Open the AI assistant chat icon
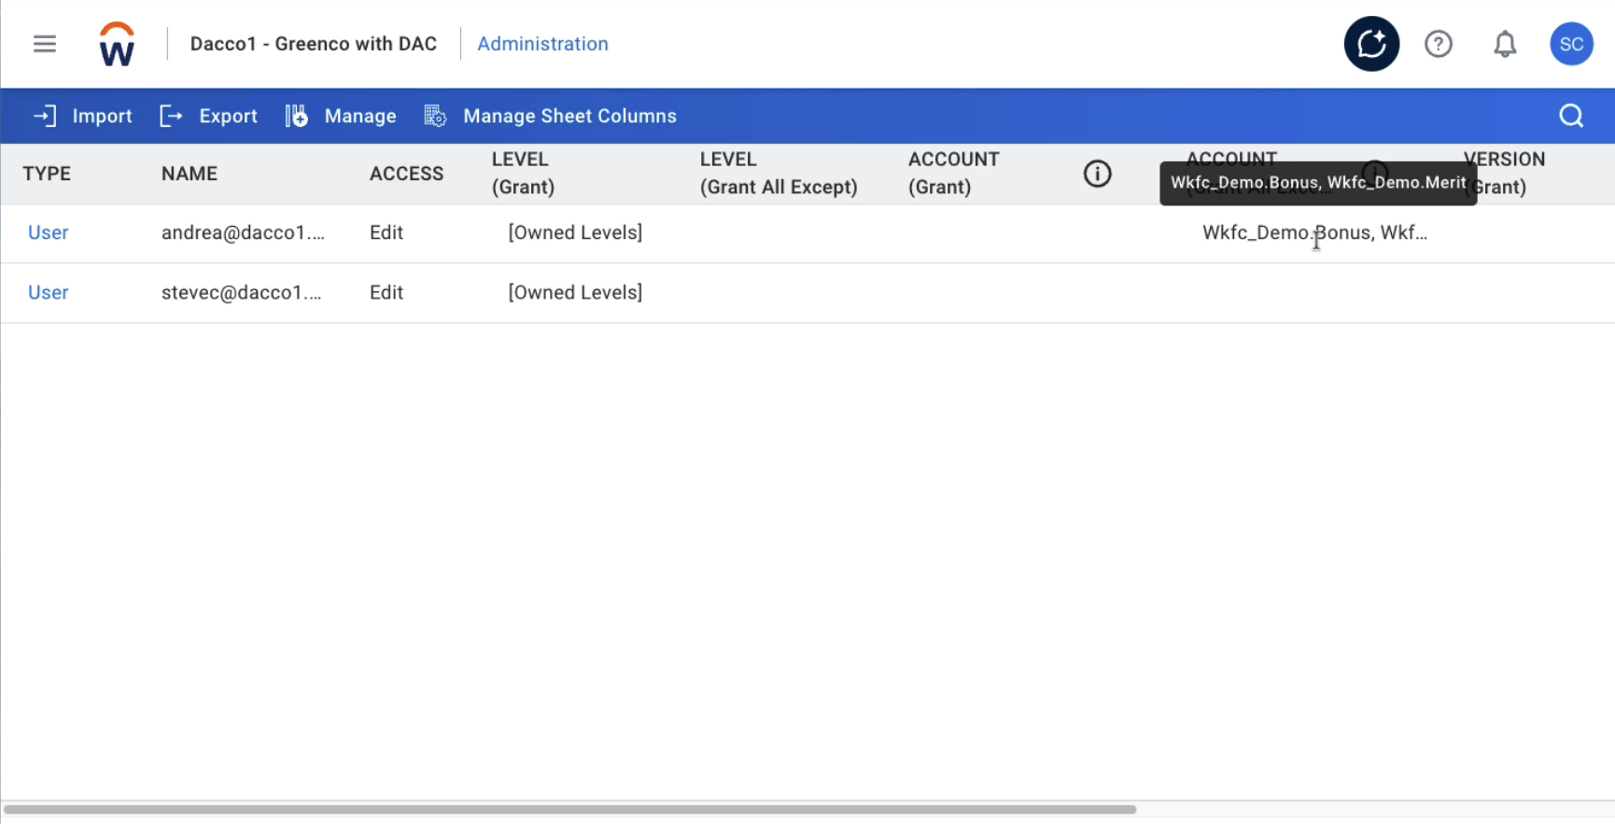The width and height of the screenshot is (1615, 824). 1370,44
